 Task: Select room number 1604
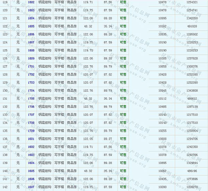click(x=31, y=163)
